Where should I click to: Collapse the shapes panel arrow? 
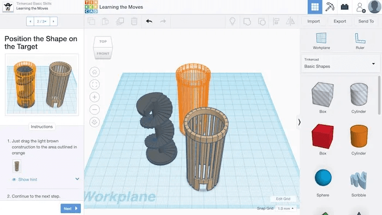tap(299, 122)
